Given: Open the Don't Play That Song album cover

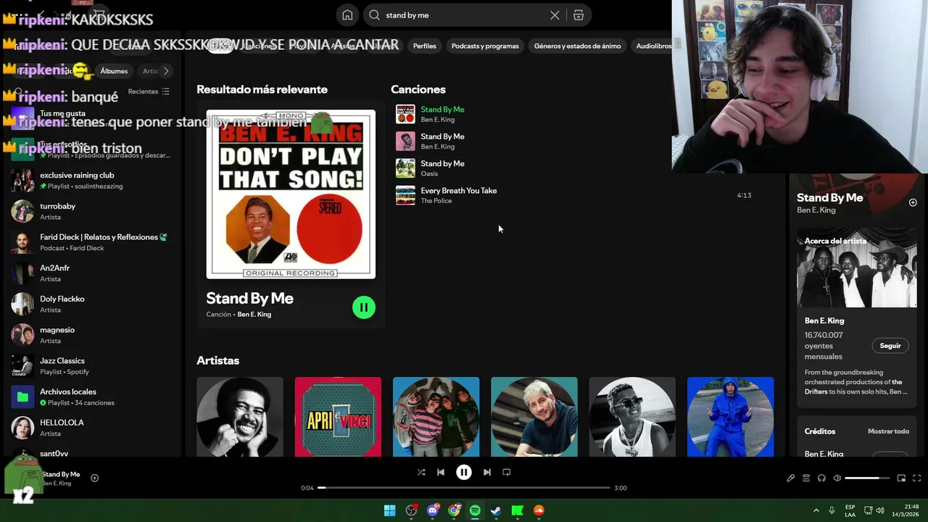Looking at the screenshot, I should (291, 194).
